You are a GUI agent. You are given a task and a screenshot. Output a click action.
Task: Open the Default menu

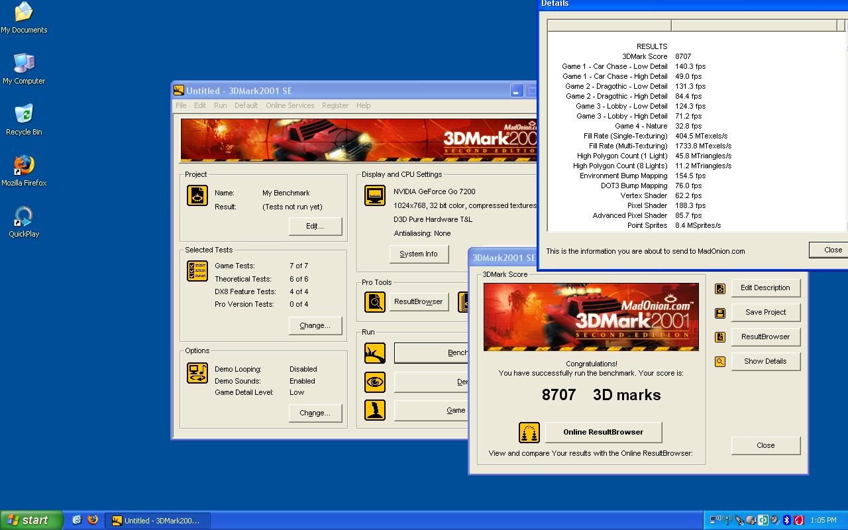[246, 105]
